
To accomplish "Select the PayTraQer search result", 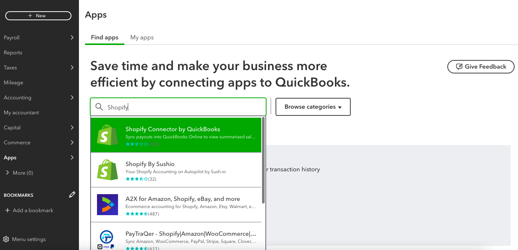I will pyautogui.click(x=176, y=236).
